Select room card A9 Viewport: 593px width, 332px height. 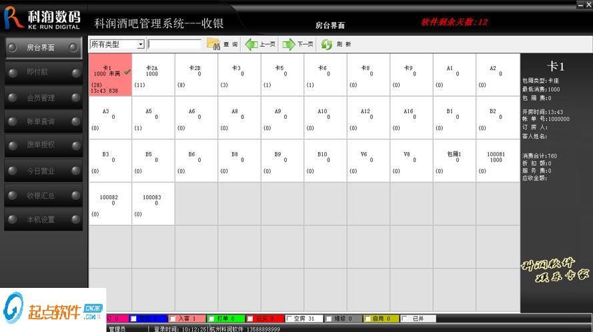point(283,118)
